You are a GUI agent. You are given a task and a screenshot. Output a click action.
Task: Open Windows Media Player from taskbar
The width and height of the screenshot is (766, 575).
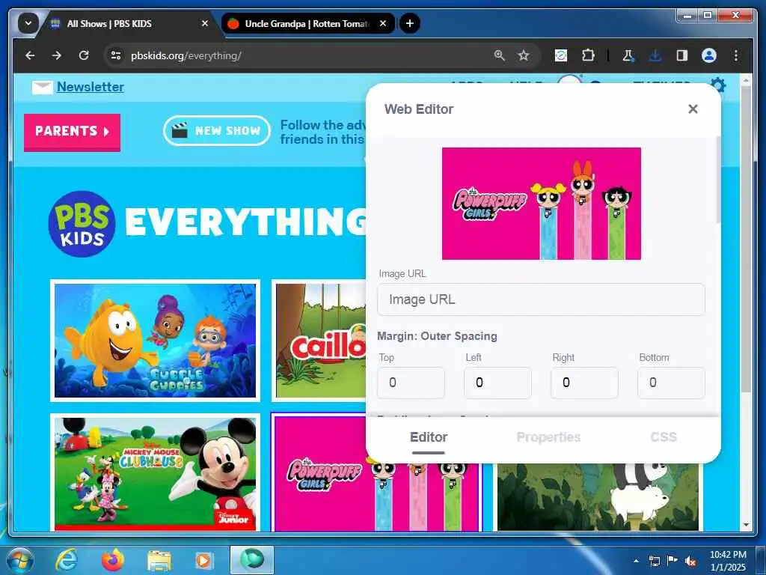(x=203, y=561)
